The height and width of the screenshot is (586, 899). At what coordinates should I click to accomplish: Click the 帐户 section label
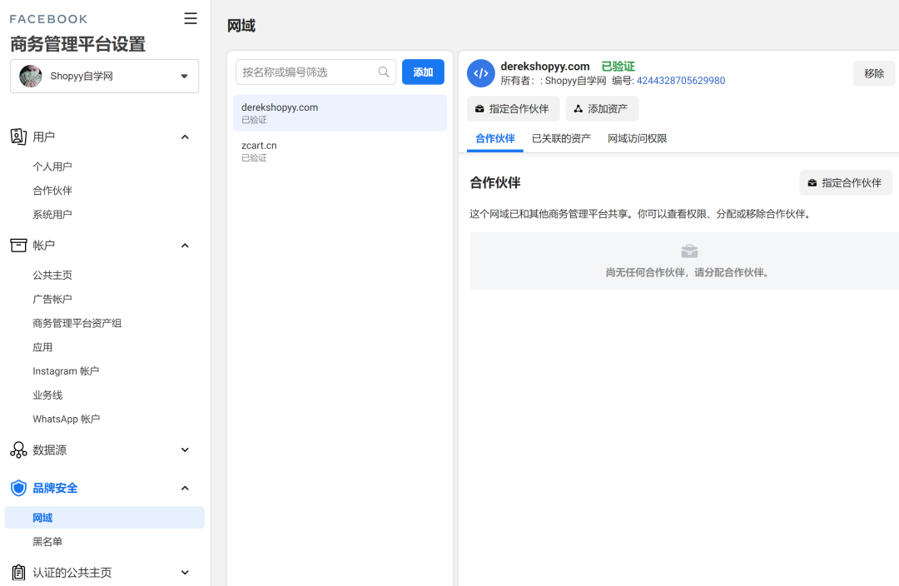[43, 246]
